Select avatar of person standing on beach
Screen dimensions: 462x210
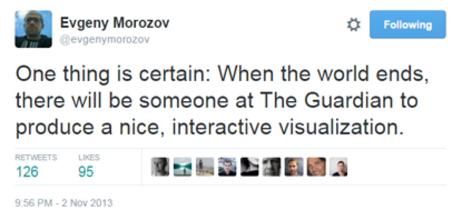point(205,167)
